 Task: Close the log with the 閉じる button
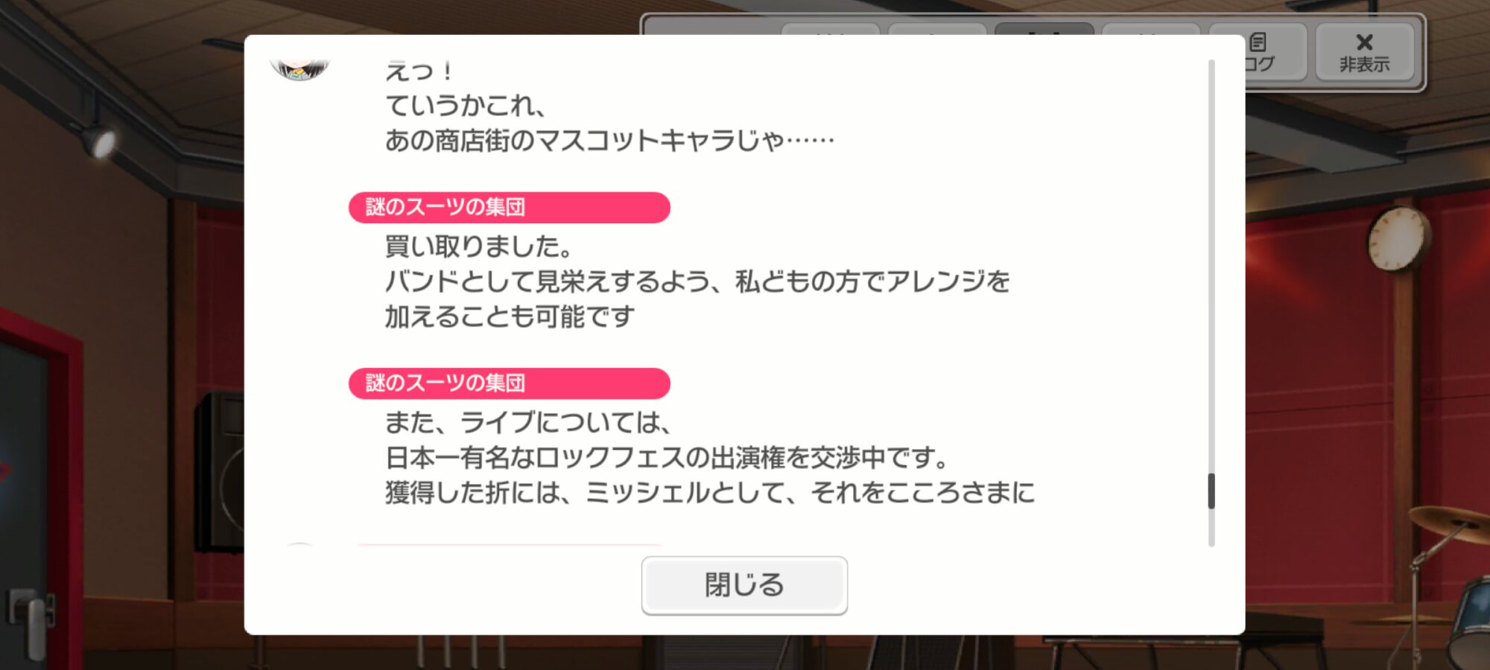[744, 585]
